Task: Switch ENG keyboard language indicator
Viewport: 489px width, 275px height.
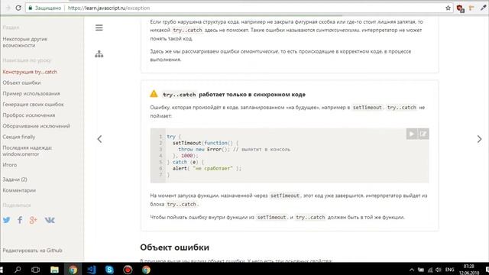Action: point(450,270)
